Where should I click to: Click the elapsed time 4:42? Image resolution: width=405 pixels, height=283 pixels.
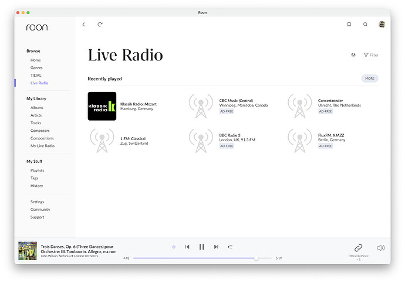pyautogui.click(x=126, y=258)
